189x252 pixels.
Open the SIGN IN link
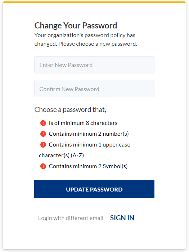(122, 218)
